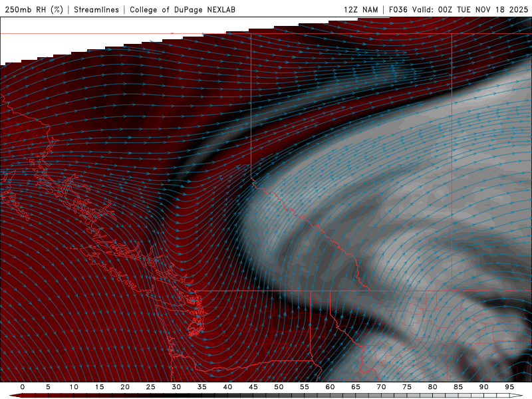Click the 'College of DuPage NEXLAB' text
This screenshot has height=399, width=532.
[182, 9]
